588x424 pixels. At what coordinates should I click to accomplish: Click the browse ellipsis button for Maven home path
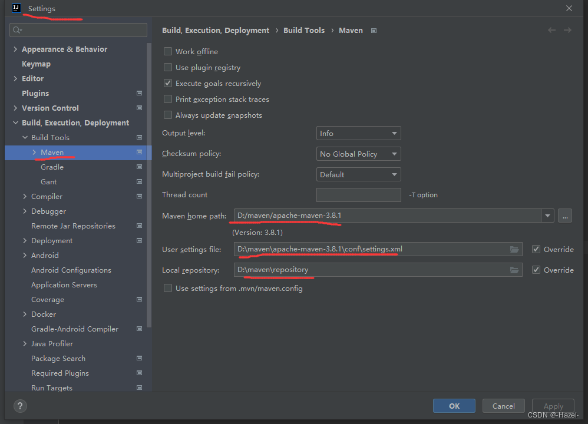click(x=564, y=216)
